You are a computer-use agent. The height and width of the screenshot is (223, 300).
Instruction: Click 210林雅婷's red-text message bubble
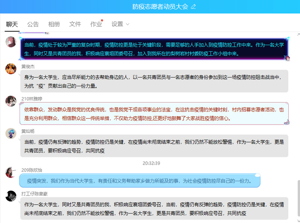click(154, 114)
